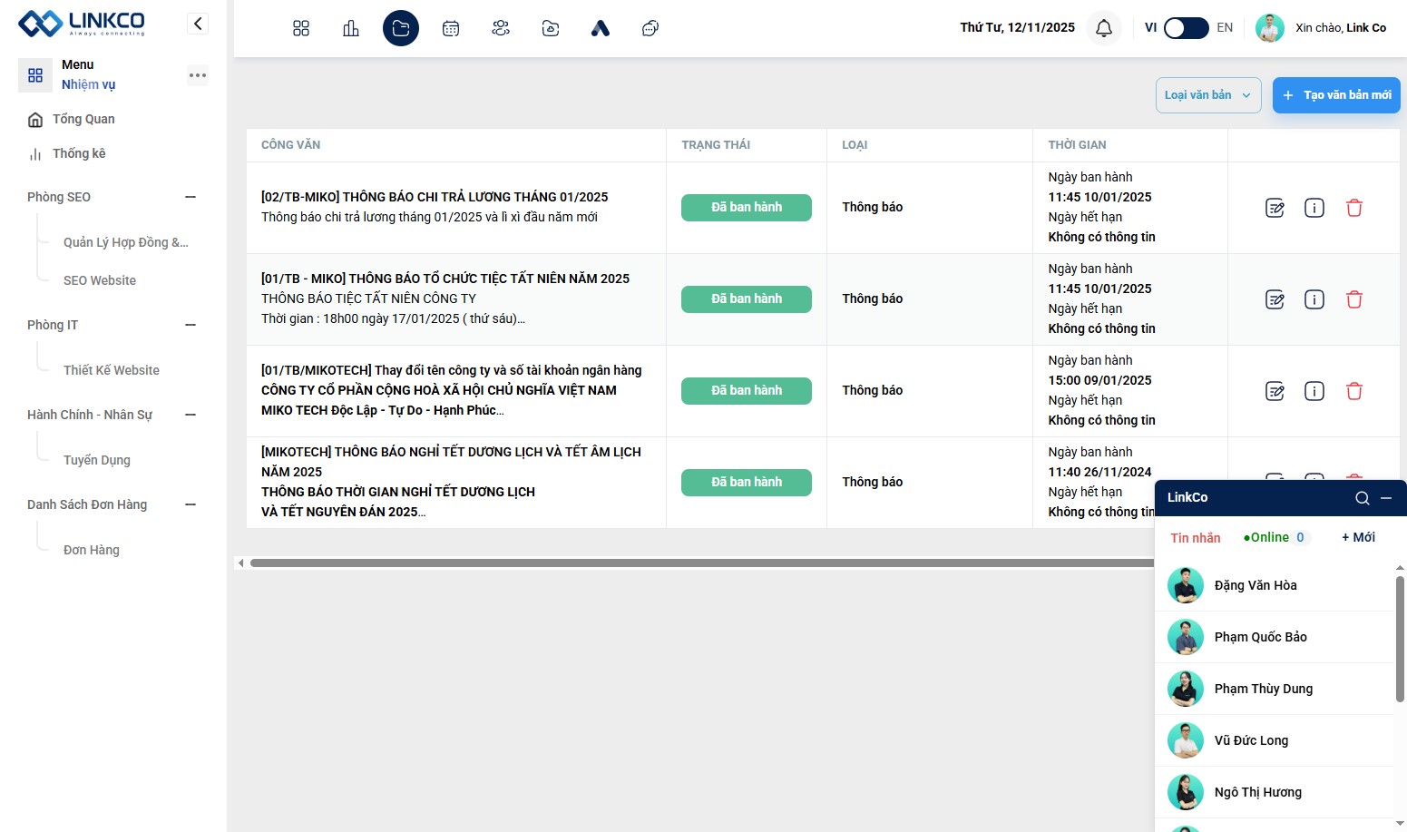Collapse the sidebar with the chevron button

tap(198, 24)
